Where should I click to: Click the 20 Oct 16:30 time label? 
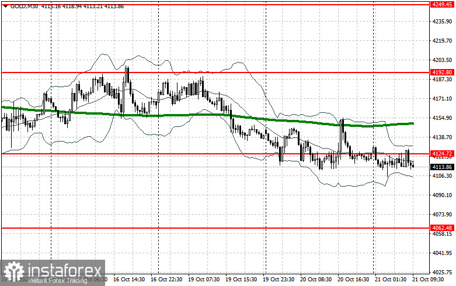(353, 280)
